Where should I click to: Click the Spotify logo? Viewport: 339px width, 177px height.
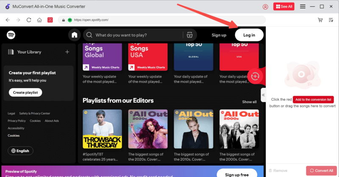click(11, 35)
